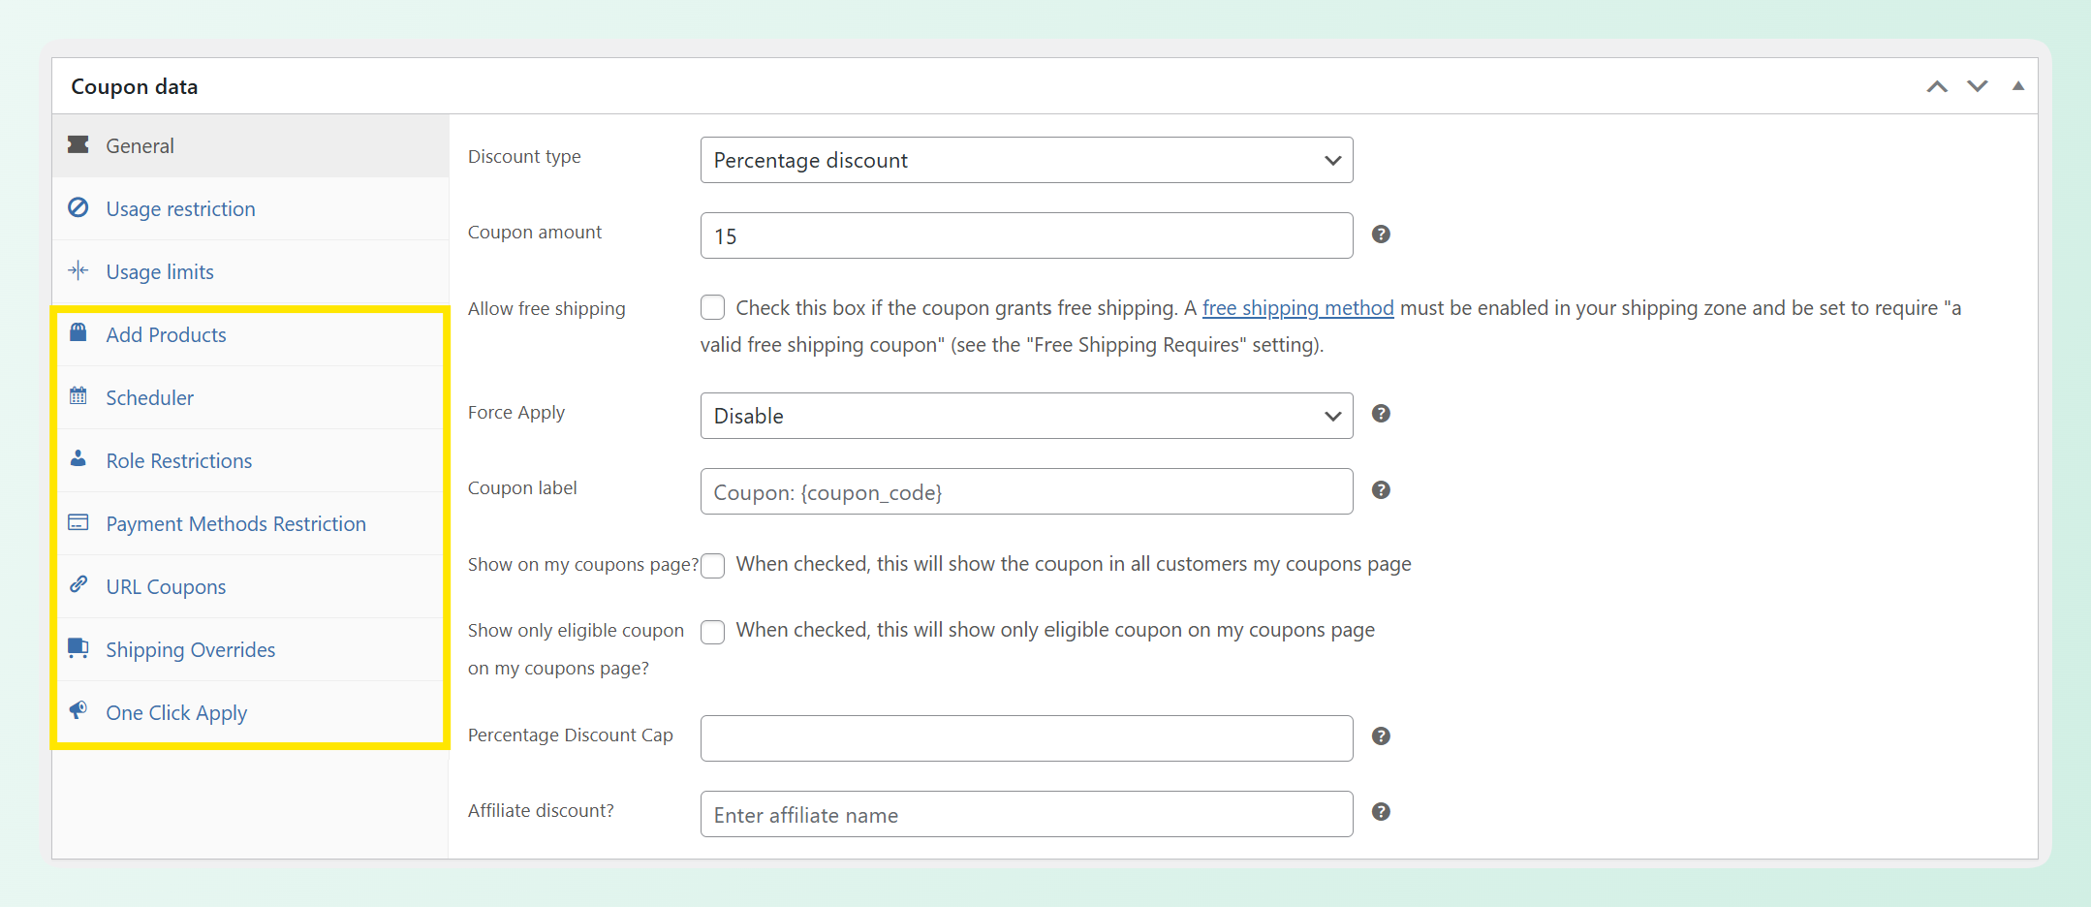The height and width of the screenshot is (907, 2091).
Task: Click the Coupon amount input field
Action: 1026,235
